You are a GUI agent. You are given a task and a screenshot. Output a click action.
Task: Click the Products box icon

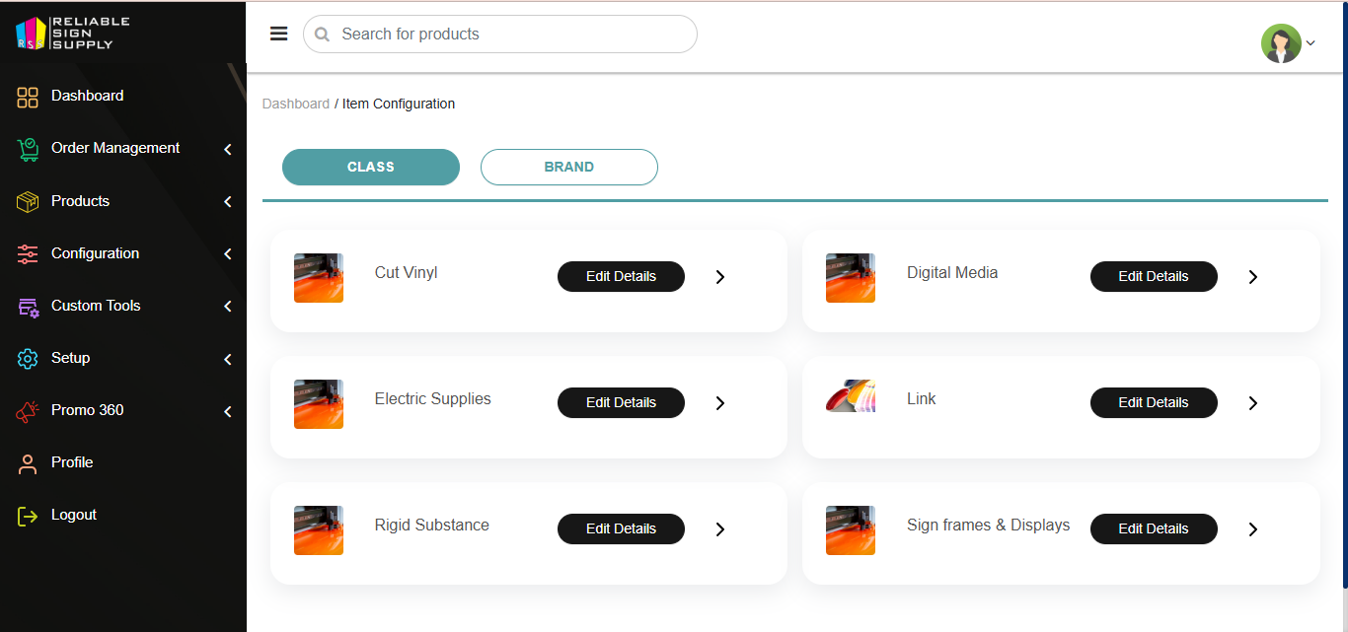28,201
